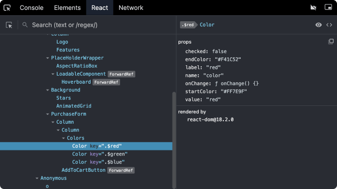Click the component tree vertical scrollbar
This screenshot has height=189, width=337.
click(174, 140)
